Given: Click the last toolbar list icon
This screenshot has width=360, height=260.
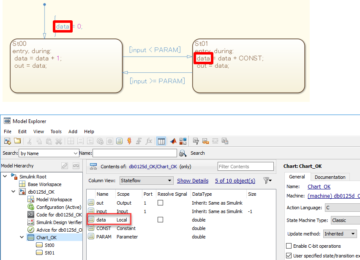Looking at the screenshot, I should pos(225,141).
